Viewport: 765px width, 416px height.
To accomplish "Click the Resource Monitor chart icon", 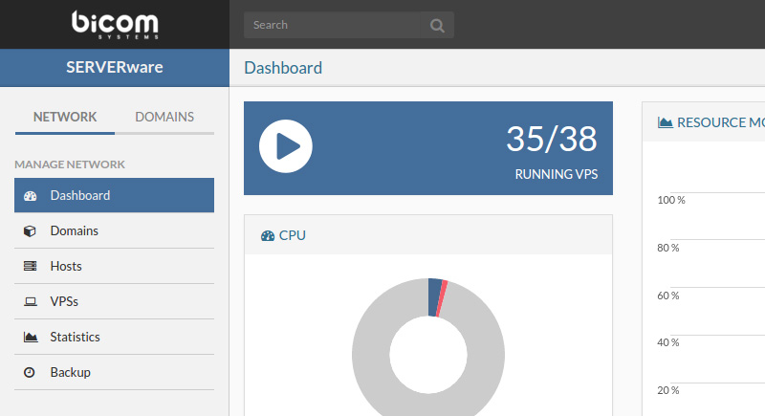I will pos(666,122).
